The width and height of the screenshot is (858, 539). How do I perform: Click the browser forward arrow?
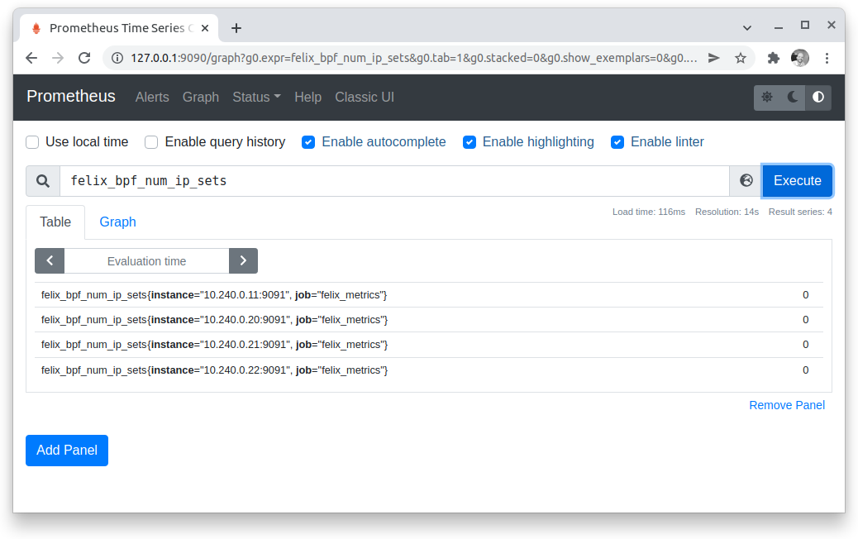58,58
